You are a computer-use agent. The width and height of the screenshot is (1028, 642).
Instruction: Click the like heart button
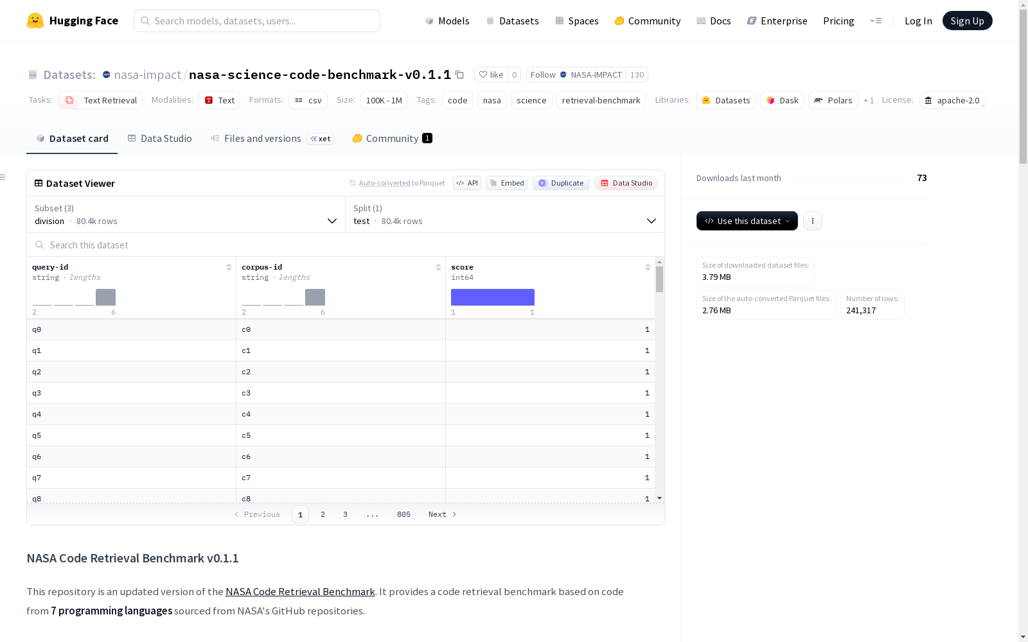[491, 74]
